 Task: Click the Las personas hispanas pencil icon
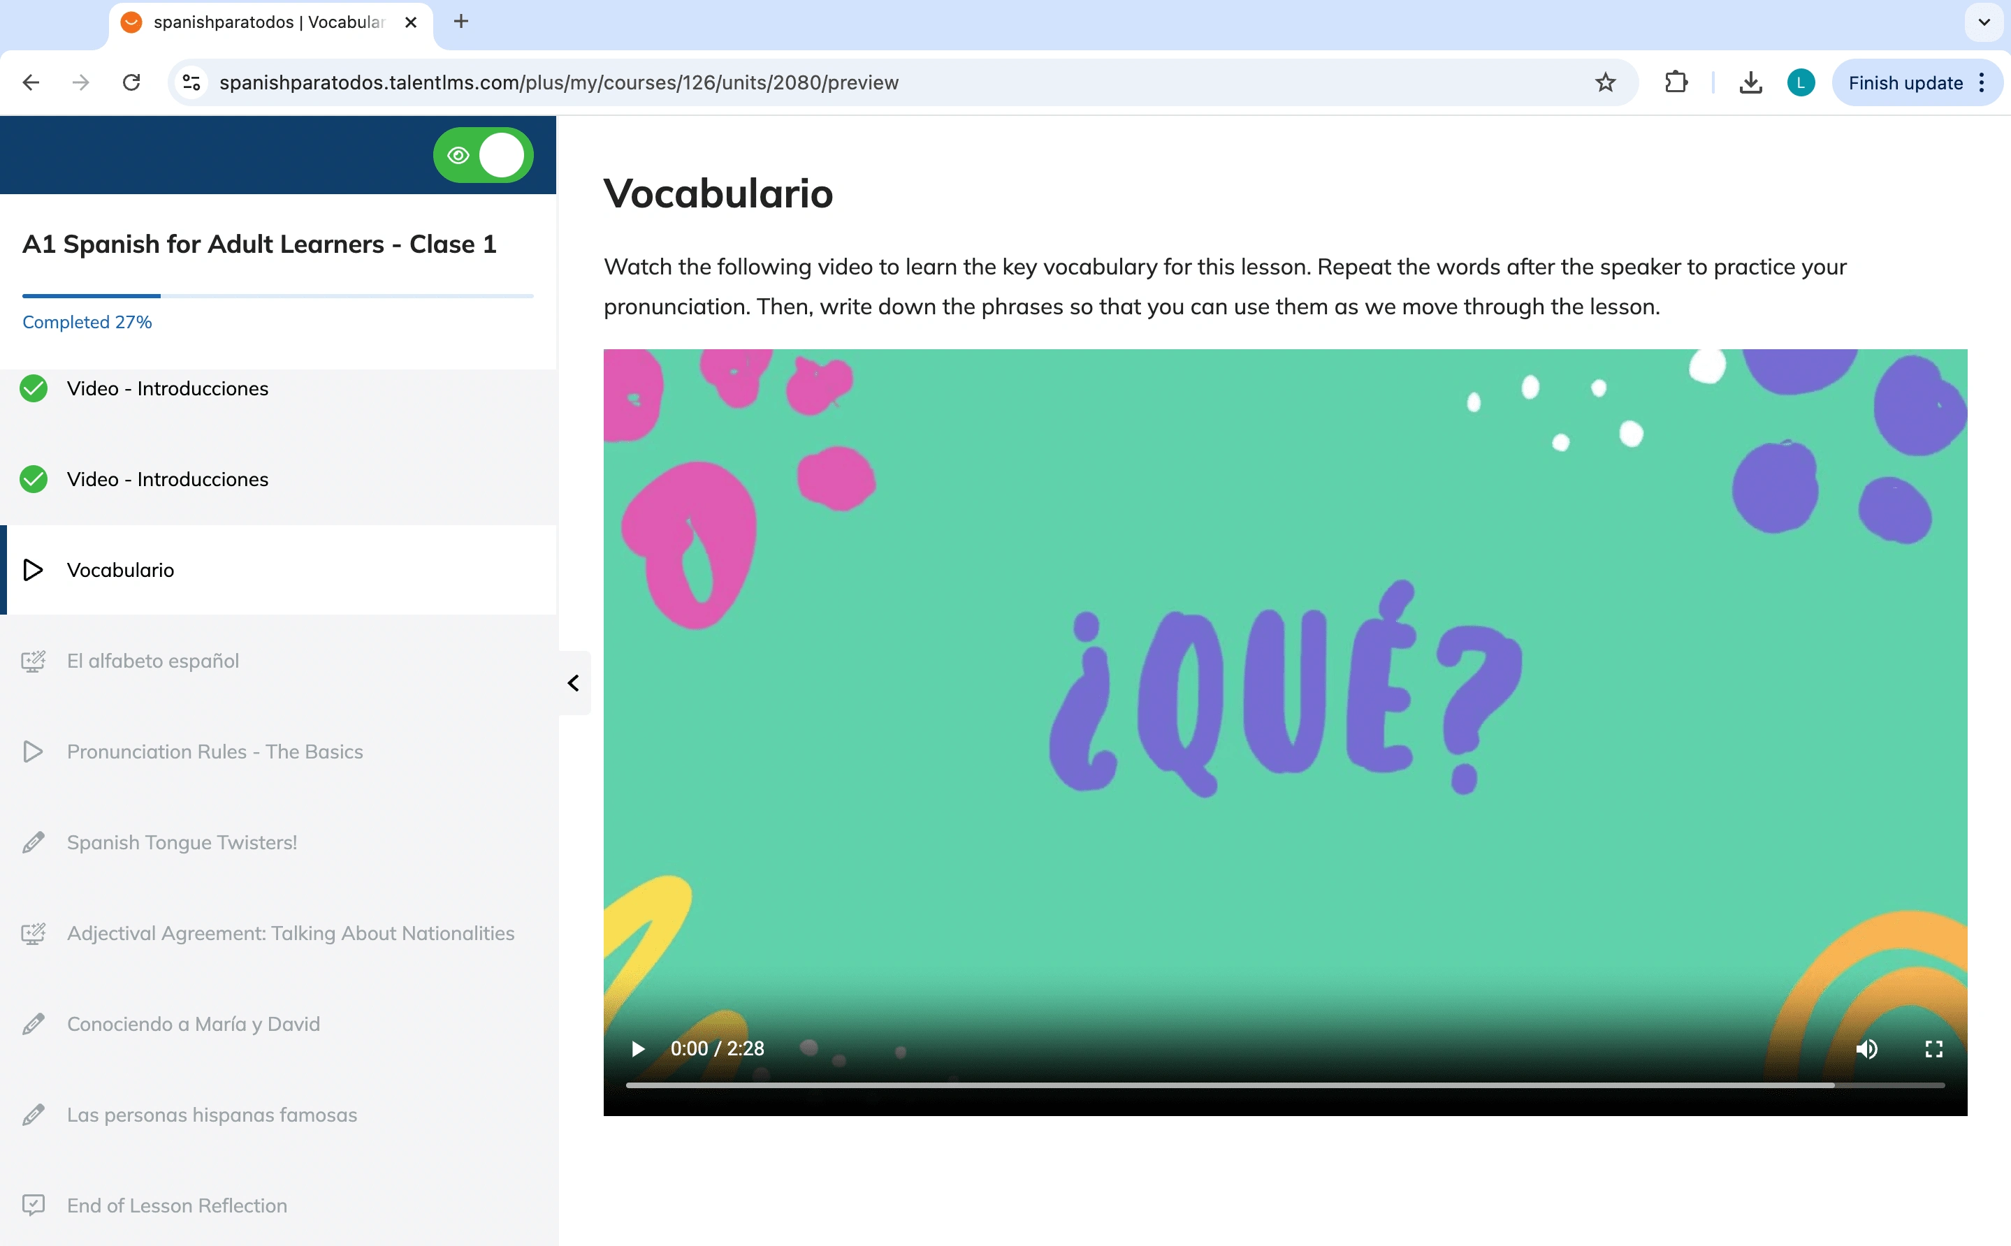point(33,1113)
